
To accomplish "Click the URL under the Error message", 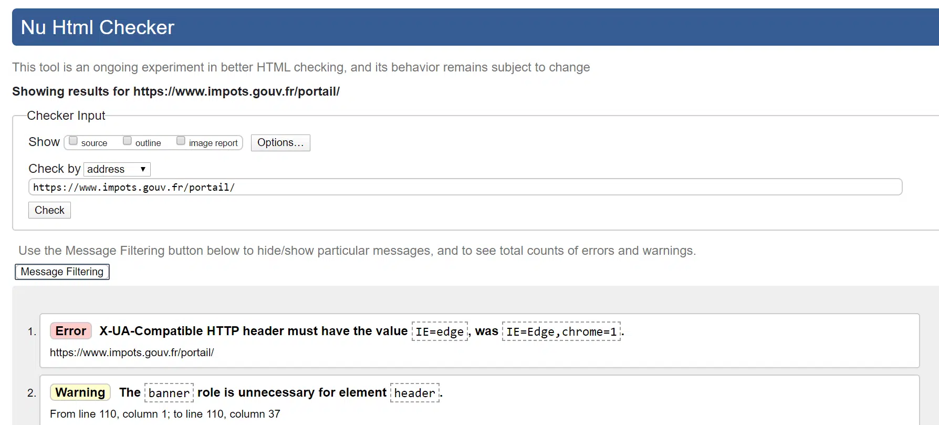I will click(x=132, y=353).
